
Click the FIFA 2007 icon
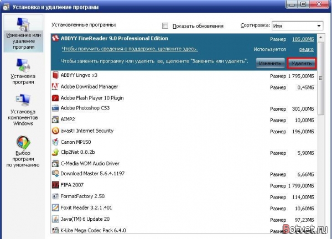pyautogui.click(x=55, y=185)
